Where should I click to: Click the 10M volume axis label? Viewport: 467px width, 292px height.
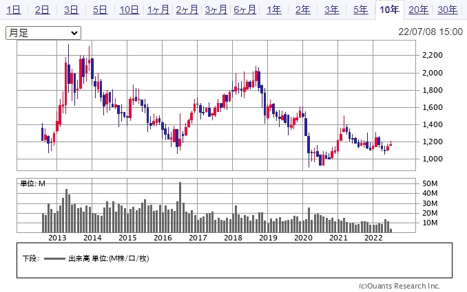[430, 223]
